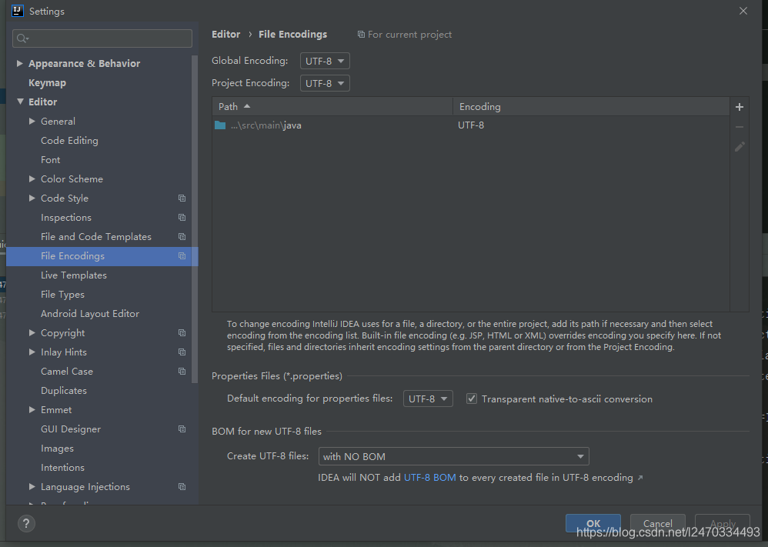Click the OK button
Screen dimensions: 768x547
(x=593, y=523)
